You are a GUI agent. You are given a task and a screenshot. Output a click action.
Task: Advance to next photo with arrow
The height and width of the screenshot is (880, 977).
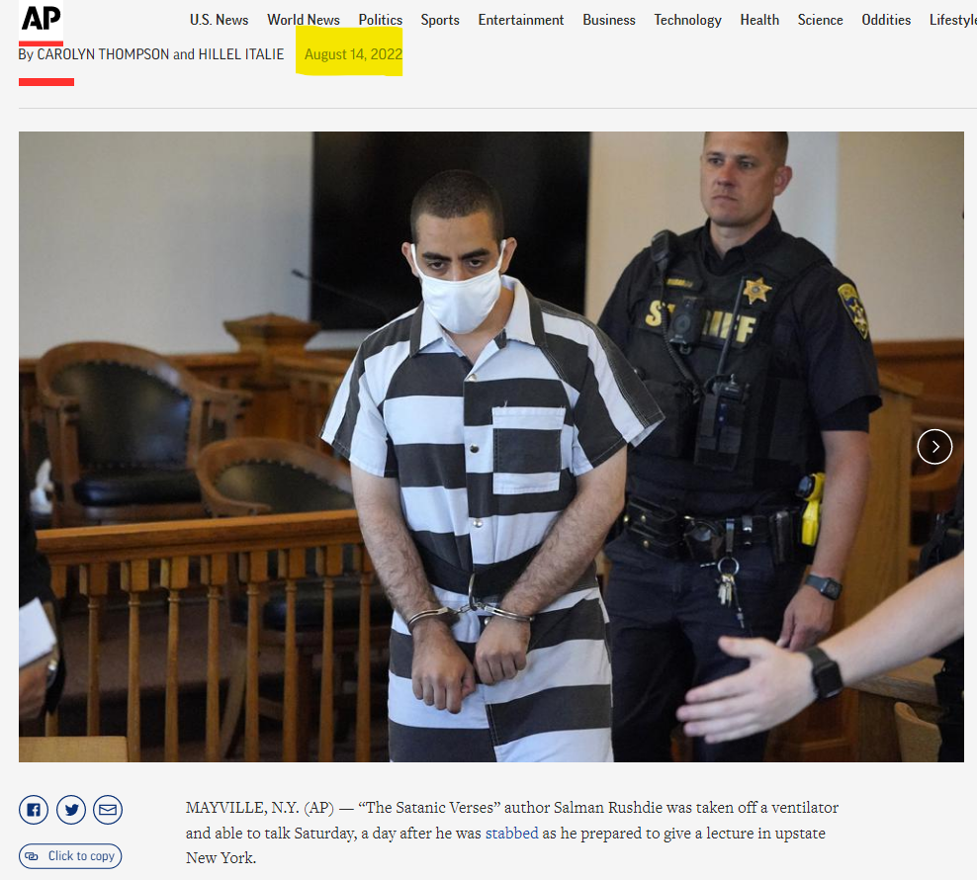coord(934,447)
